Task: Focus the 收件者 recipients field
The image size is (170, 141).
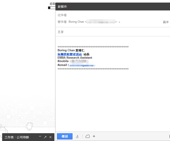Action: point(113,15)
